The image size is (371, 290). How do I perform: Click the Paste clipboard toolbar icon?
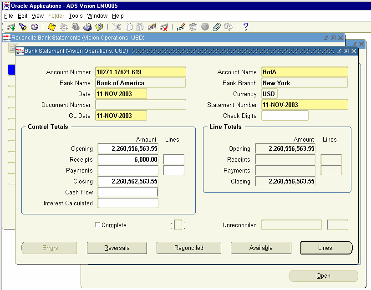(140, 27)
